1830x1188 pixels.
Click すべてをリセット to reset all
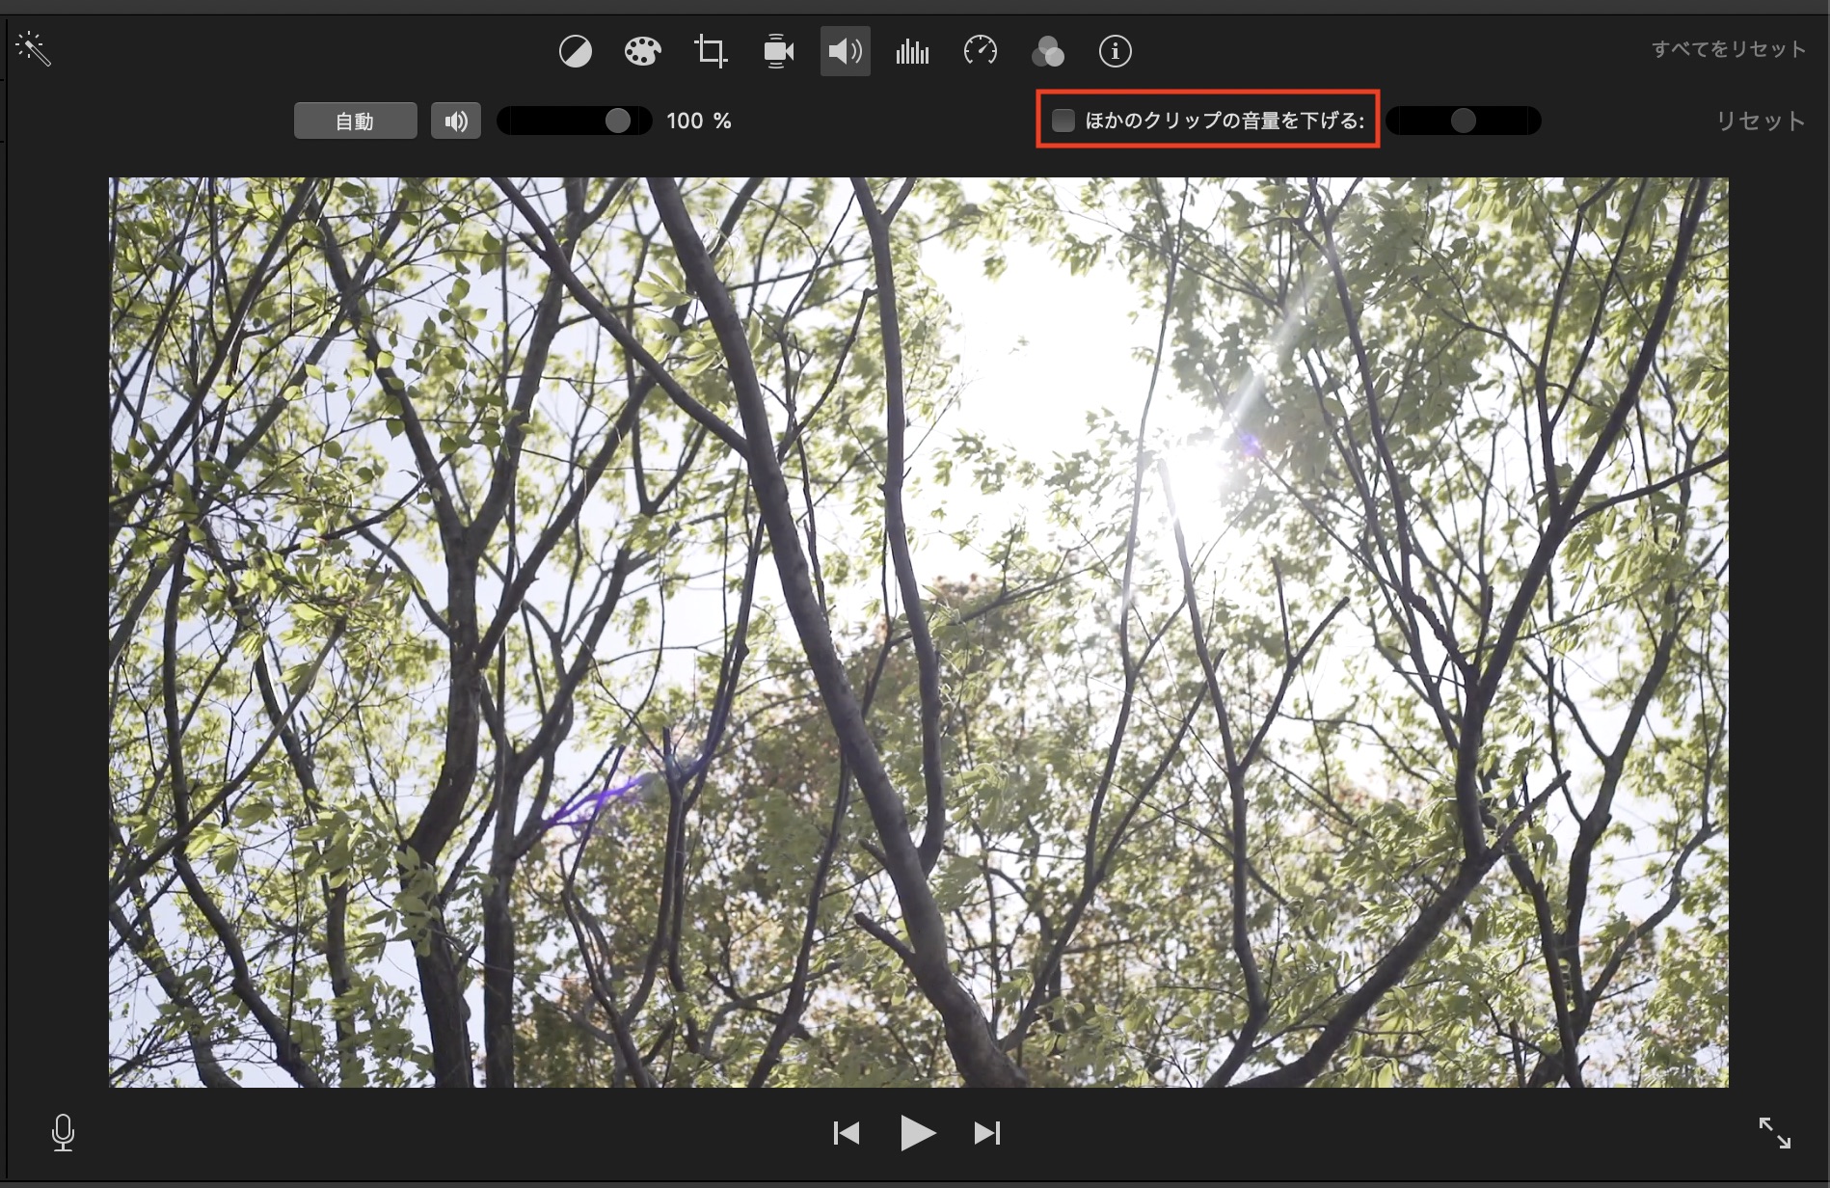(x=1728, y=49)
